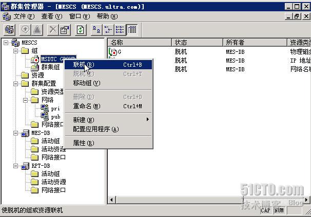Viewport: 311px width, 217px height.
Task: Click the MESCS cluster root icon
Action: [x=15, y=43]
